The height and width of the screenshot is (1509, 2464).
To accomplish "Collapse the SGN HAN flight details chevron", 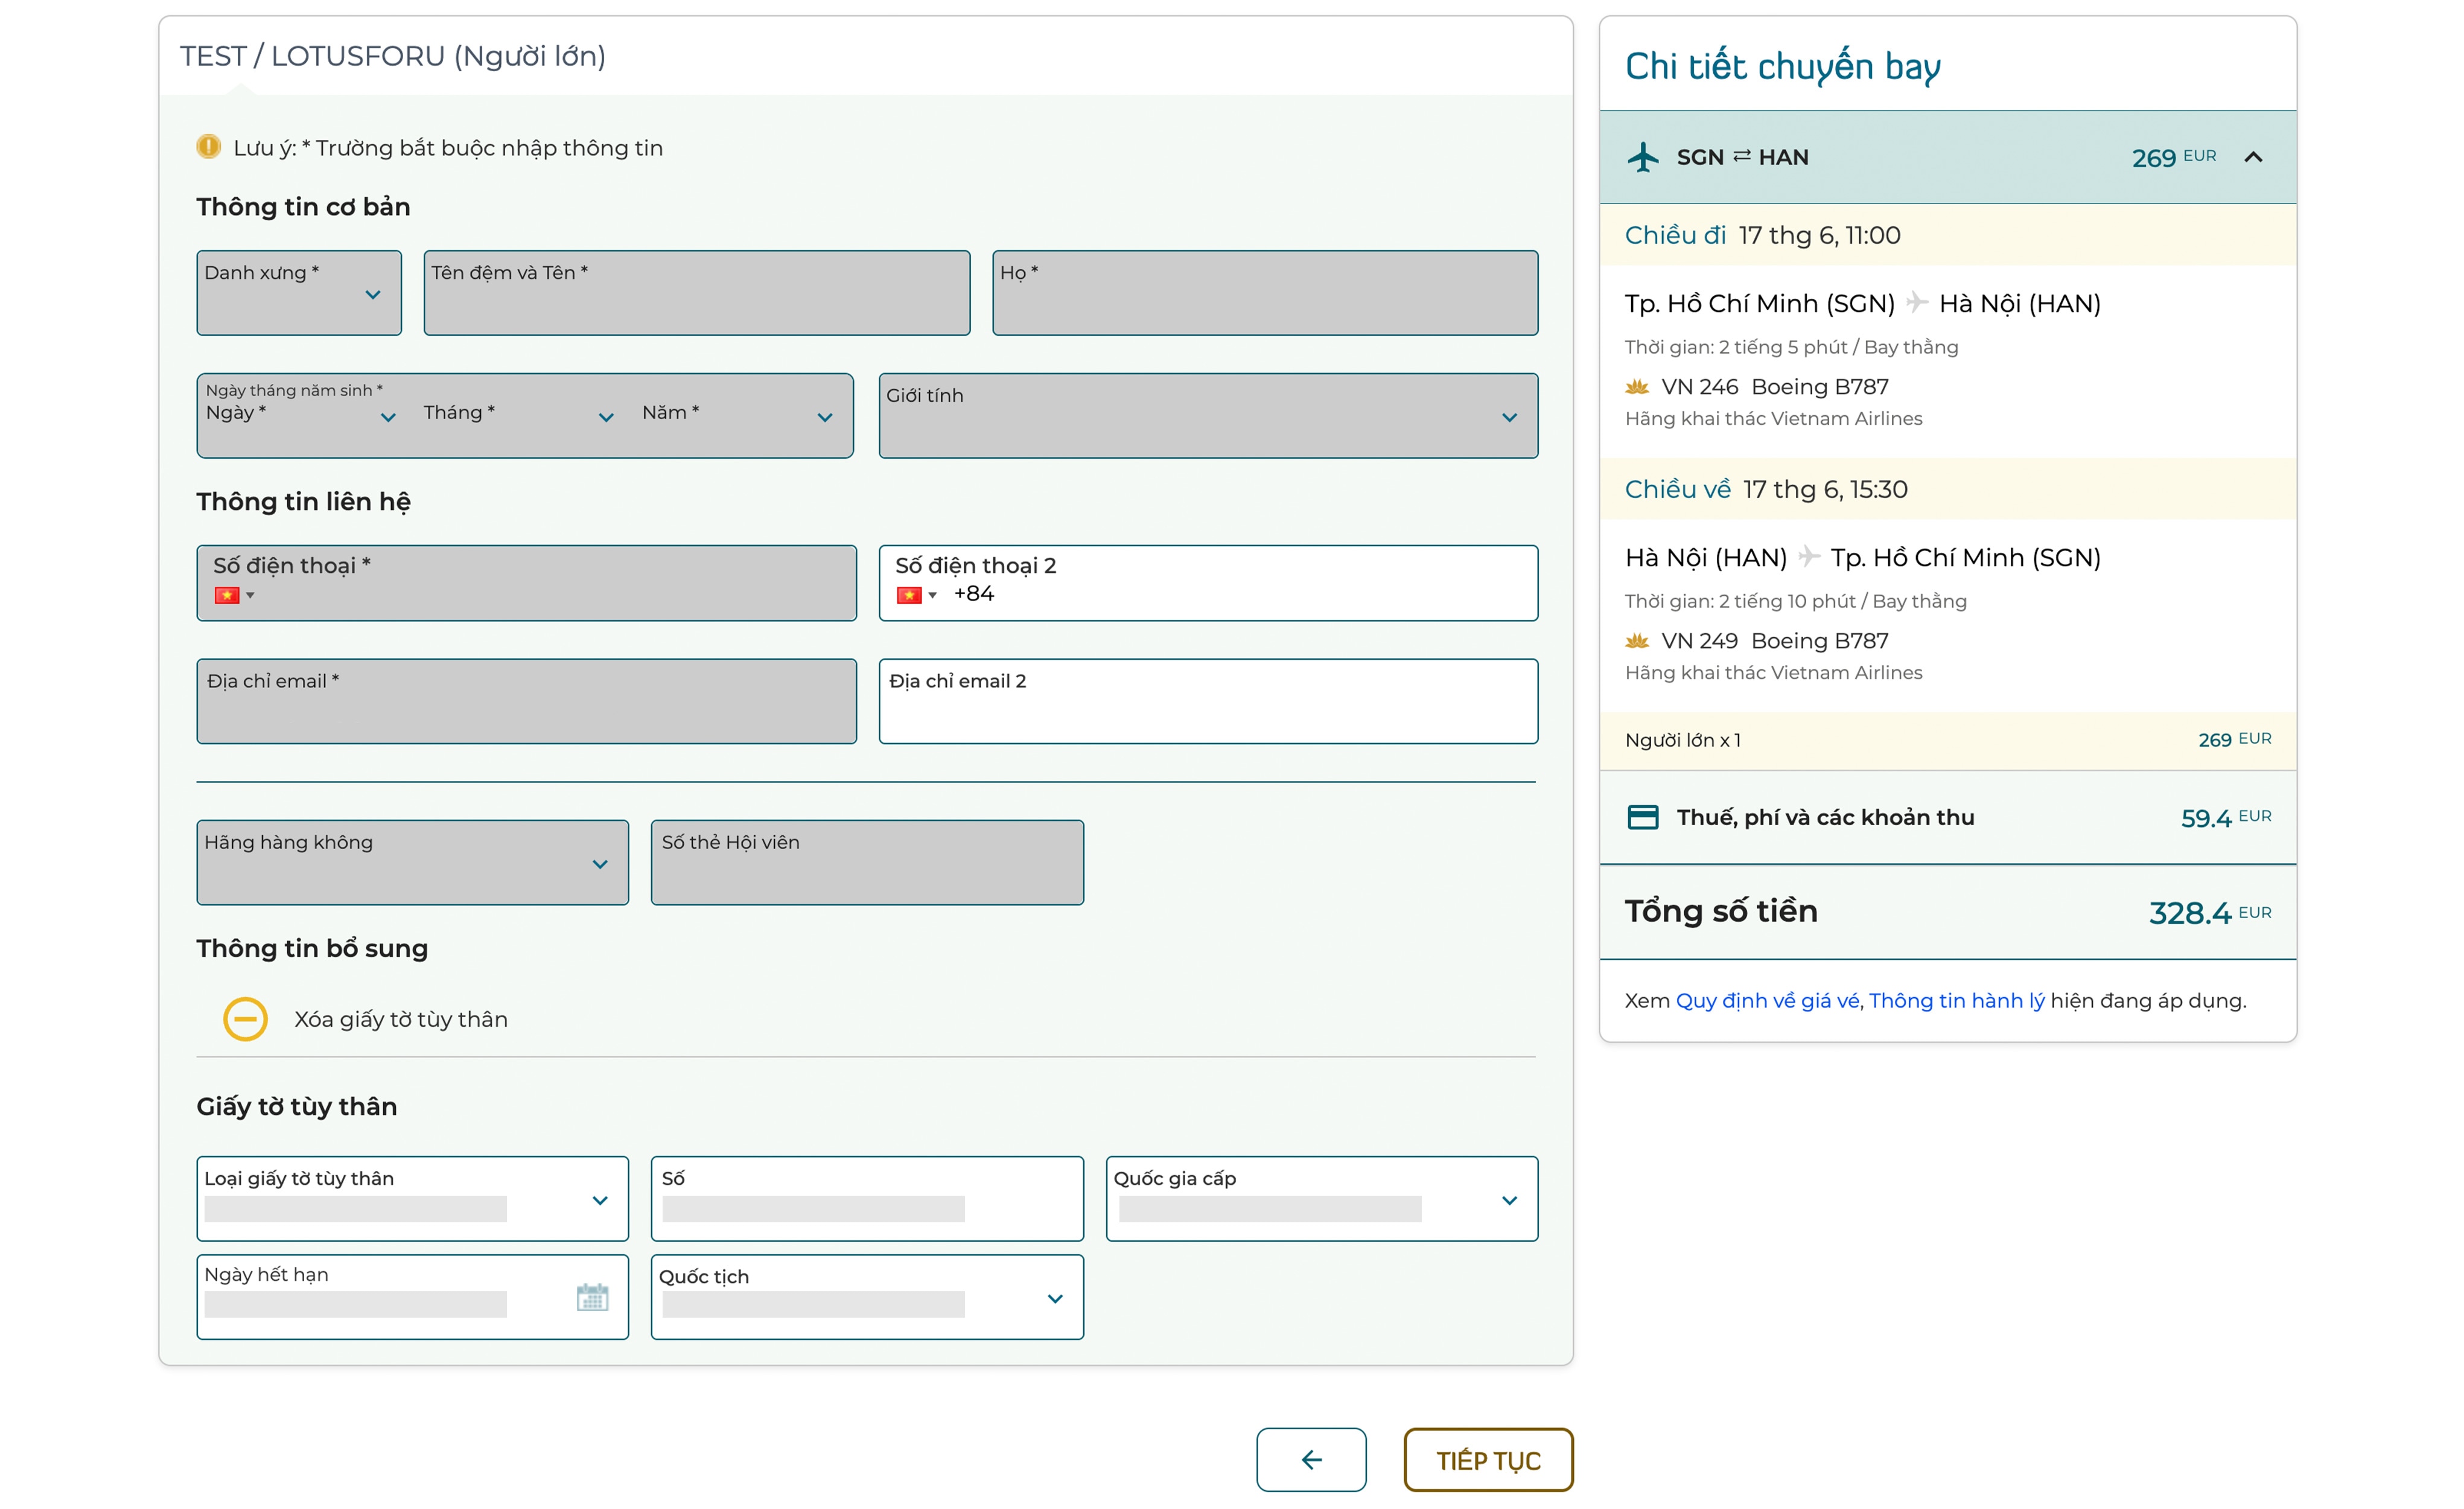I will tap(2253, 157).
